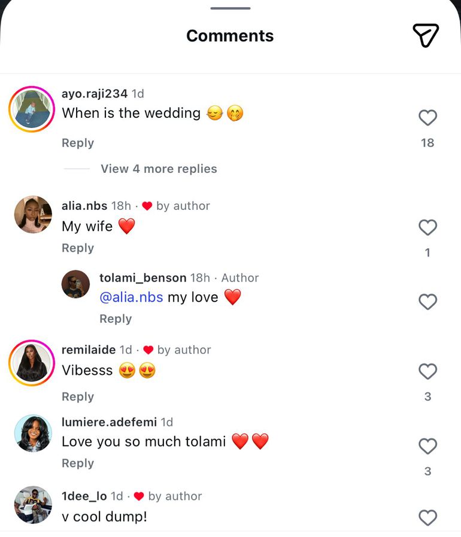This screenshot has width=461, height=537.
Task: Like lumiere.adefemi's comment
Action: click(x=427, y=446)
